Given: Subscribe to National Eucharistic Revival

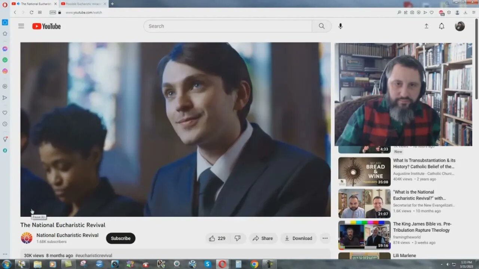Looking at the screenshot, I should point(120,238).
